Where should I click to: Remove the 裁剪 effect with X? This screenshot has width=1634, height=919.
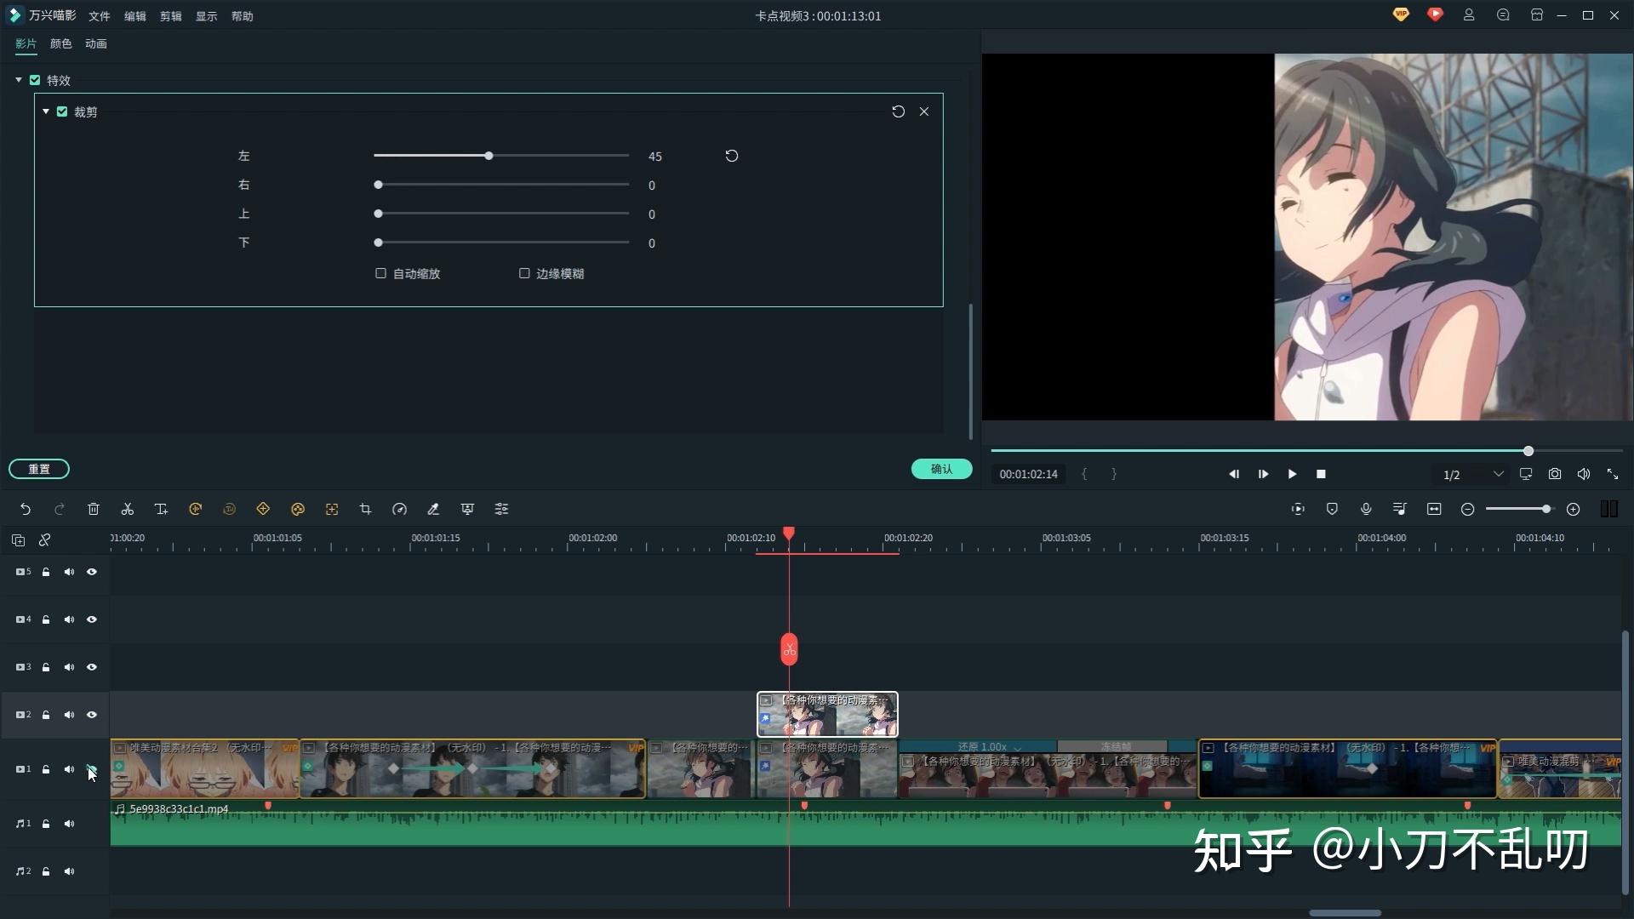(924, 111)
